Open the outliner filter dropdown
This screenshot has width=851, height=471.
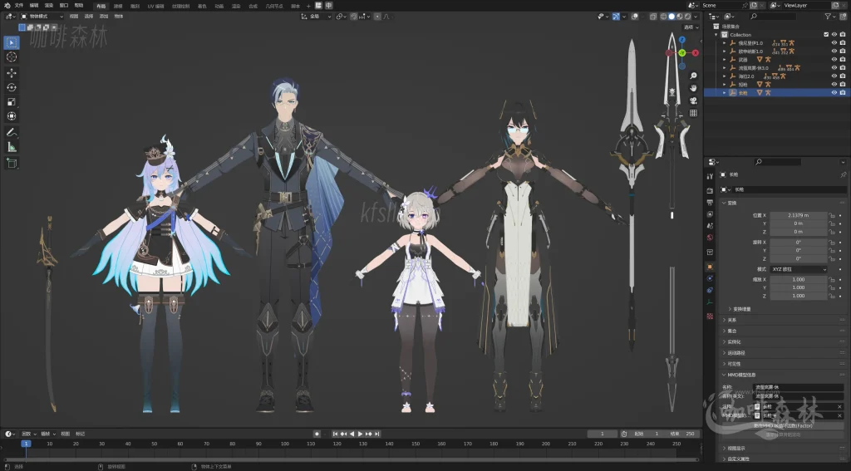point(830,17)
